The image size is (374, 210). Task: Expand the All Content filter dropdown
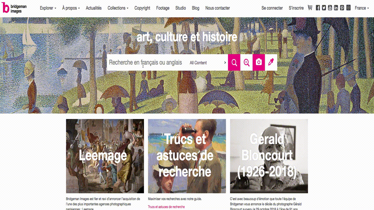tap(208, 63)
